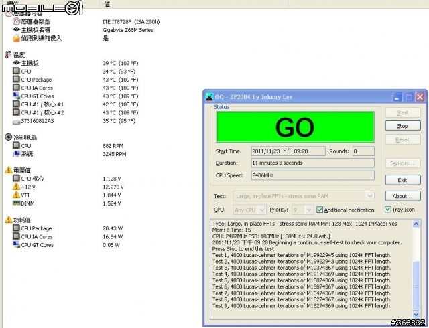Screen dimensions: 429x328
Task: Click the ST3160812AS hard drive icon
Action: click(16, 121)
